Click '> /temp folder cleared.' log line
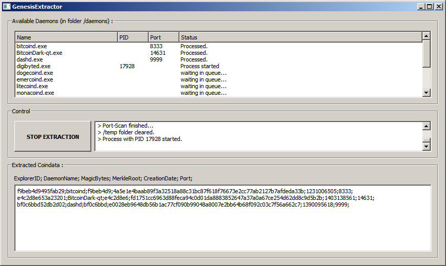Viewport: 446px width, 266px height. [126, 132]
